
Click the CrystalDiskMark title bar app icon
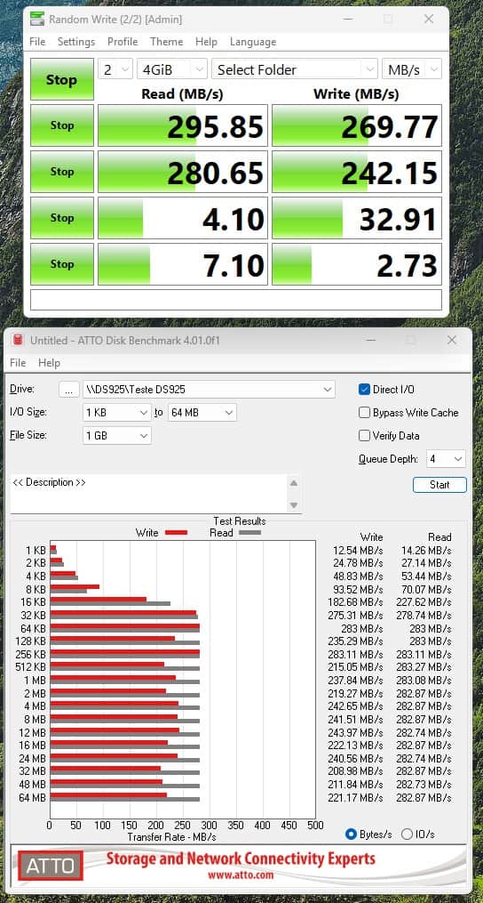click(37, 19)
